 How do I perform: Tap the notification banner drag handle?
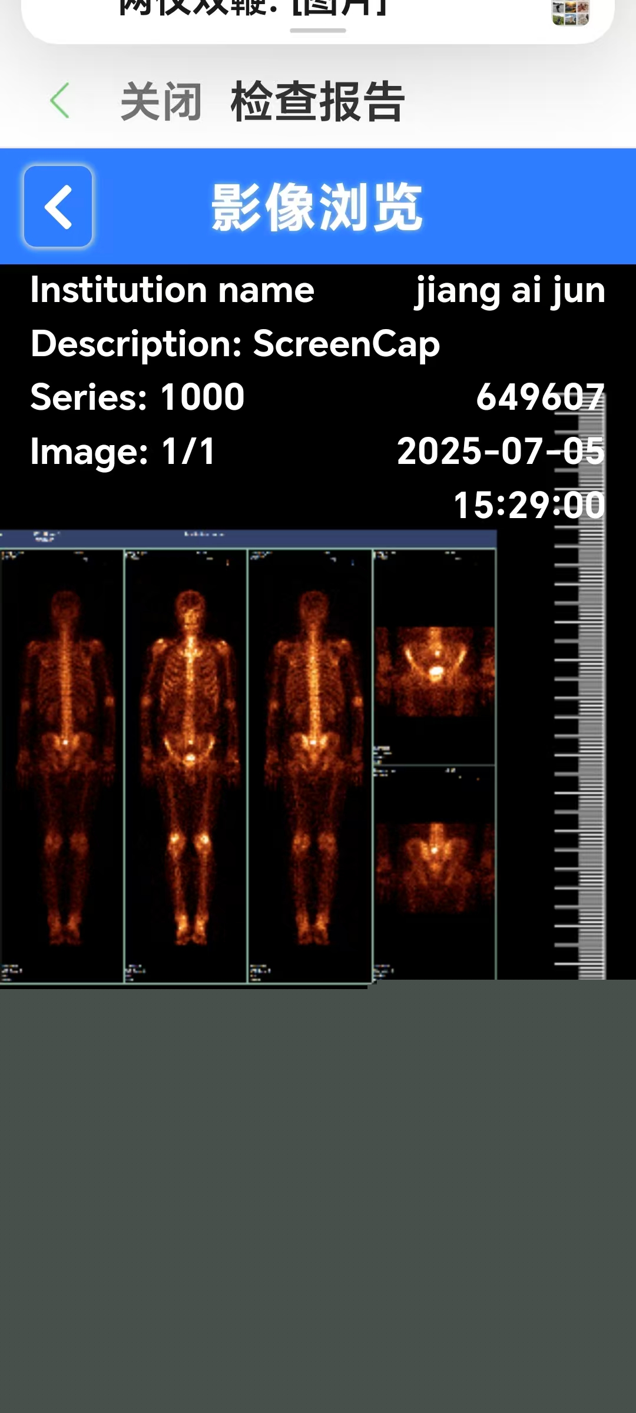[317, 31]
